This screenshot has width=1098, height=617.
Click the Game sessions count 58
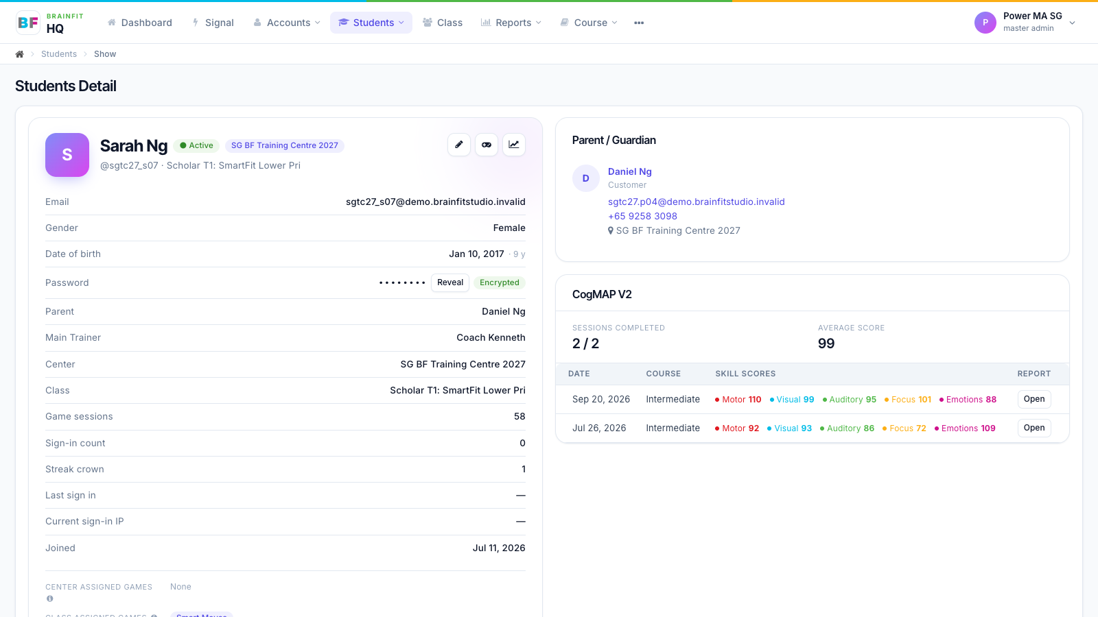click(x=519, y=416)
